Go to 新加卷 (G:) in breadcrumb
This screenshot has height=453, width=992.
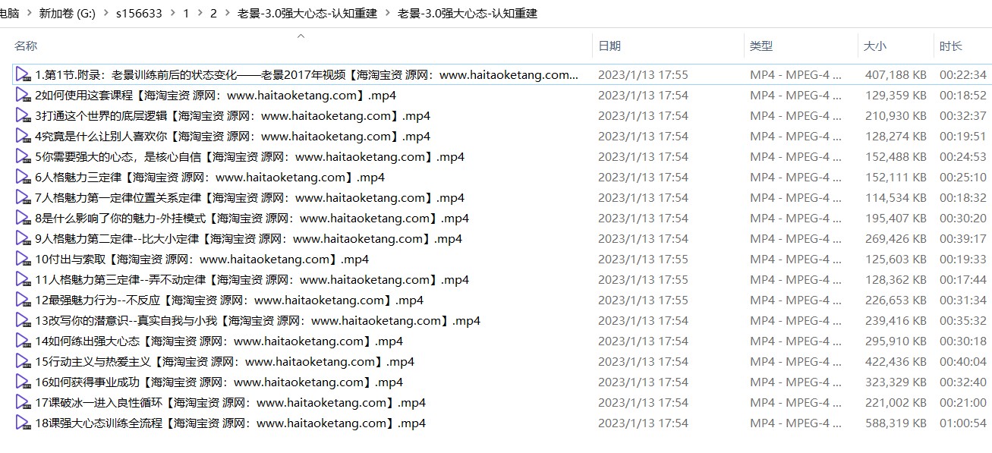68,13
